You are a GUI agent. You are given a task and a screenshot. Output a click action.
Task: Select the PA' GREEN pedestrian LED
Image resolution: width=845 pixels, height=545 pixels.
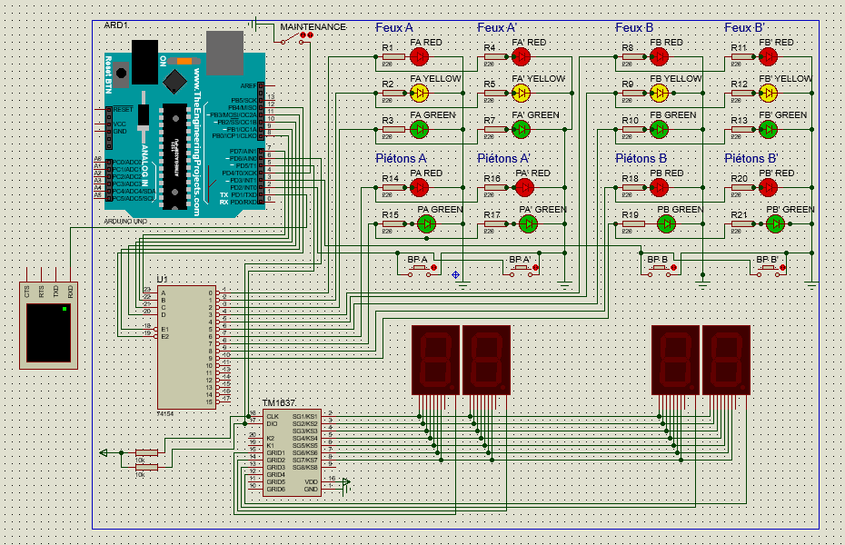(528, 224)
